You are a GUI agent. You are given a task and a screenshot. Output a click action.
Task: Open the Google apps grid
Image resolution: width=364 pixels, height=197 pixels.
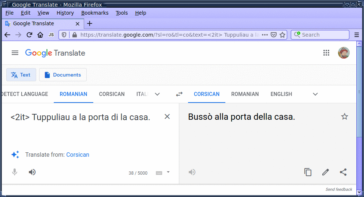tap(326, 53)
